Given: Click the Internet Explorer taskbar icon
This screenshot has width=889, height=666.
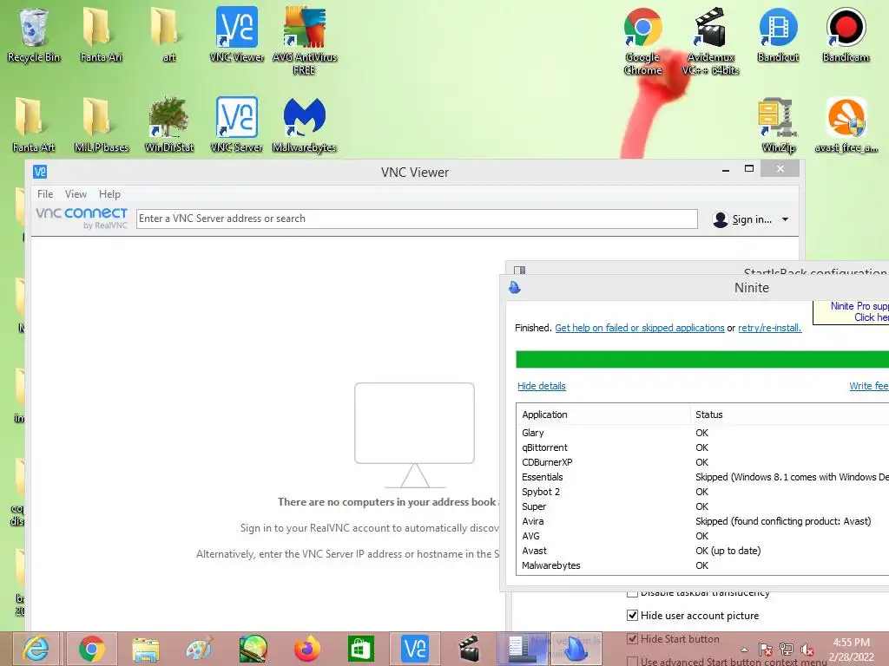Looking at the screenshot, I should click(35, 649).
